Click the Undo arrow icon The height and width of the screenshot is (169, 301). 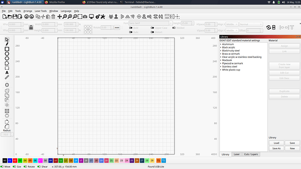tap(27, 17)
